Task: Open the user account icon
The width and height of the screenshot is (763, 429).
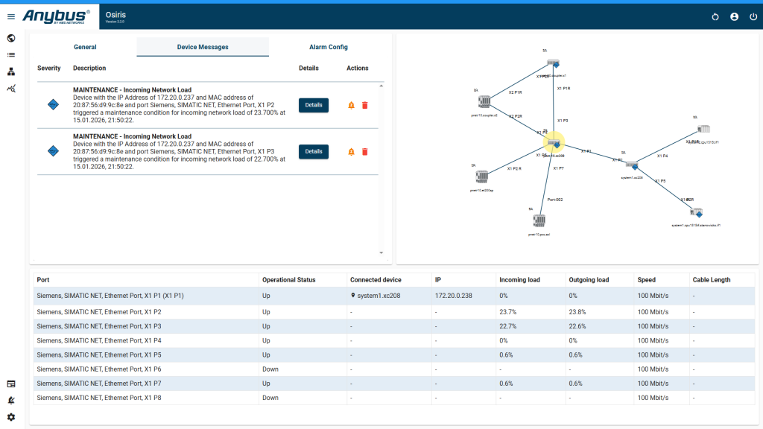Action: [x=734, y=16]
